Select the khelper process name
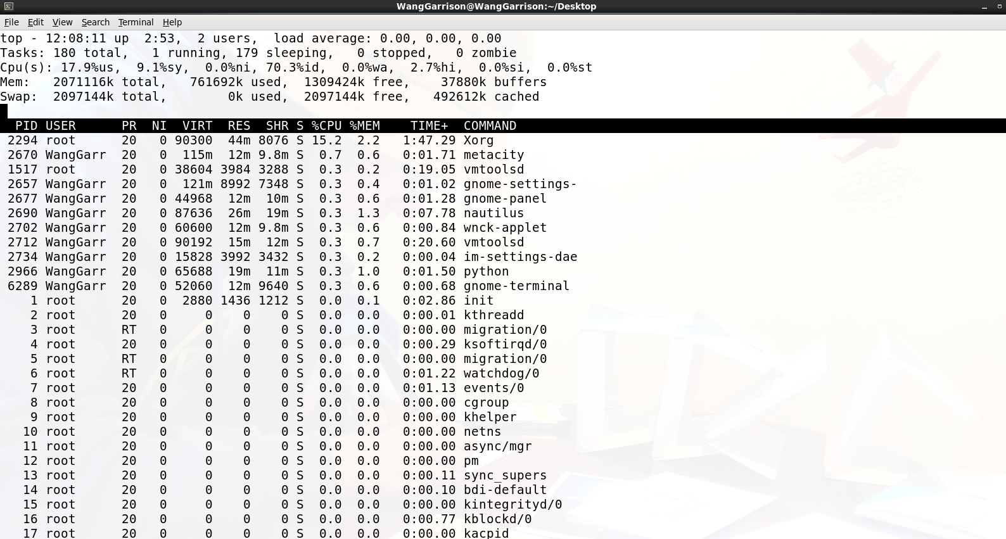This screenshot has width=1006, height=539. click(490, 417)
